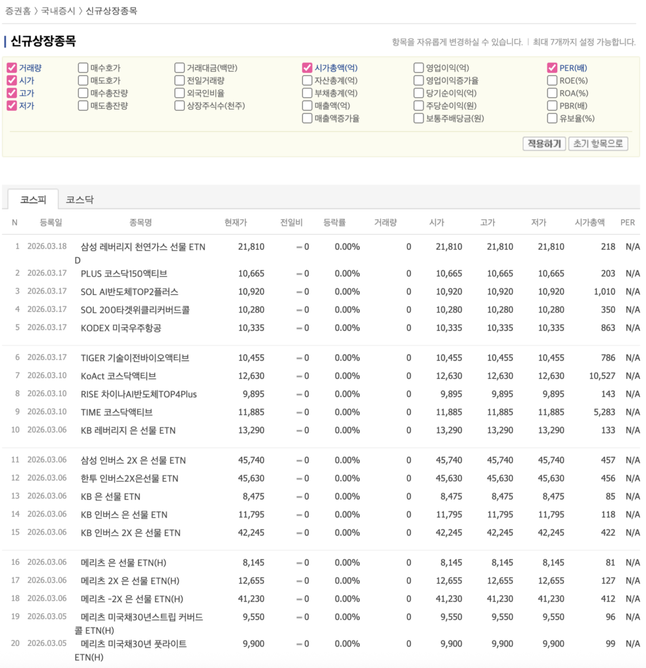Check the 보통주배당금(원) checkbox
The height and width of the screenshot is (668, 646).
tap(419, 119)
